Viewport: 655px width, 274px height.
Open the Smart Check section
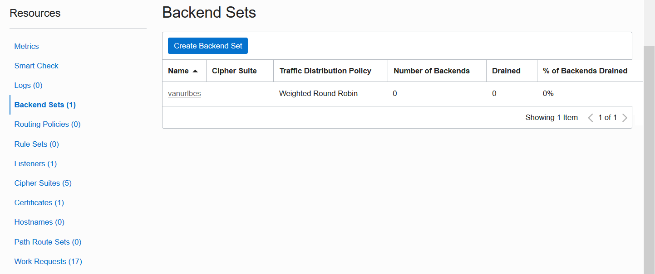(x=36, y=66)
